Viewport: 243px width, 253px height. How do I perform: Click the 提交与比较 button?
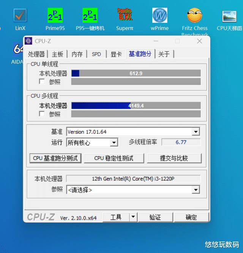[174, 158]
